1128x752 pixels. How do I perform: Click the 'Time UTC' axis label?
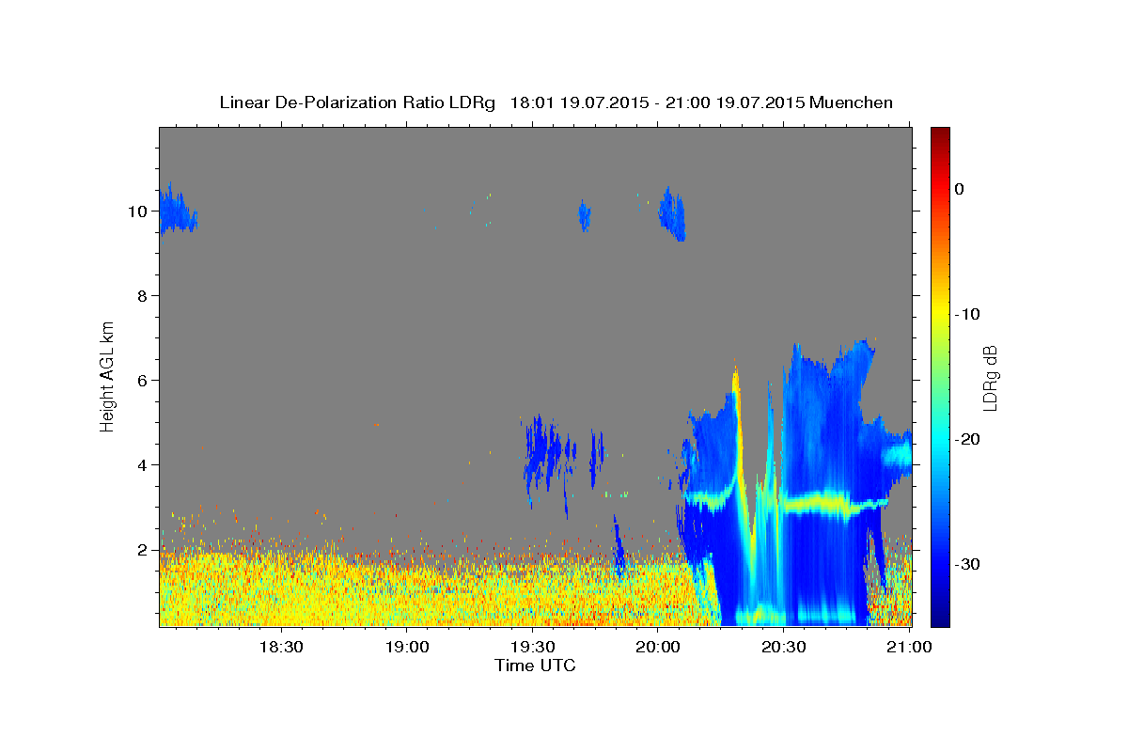tap(535, 666)
